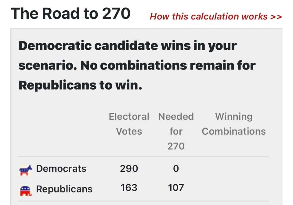Screen dimensions: 293x205
Task: Click the "Republicans to win." text line
Action: (x=80, y=85)
